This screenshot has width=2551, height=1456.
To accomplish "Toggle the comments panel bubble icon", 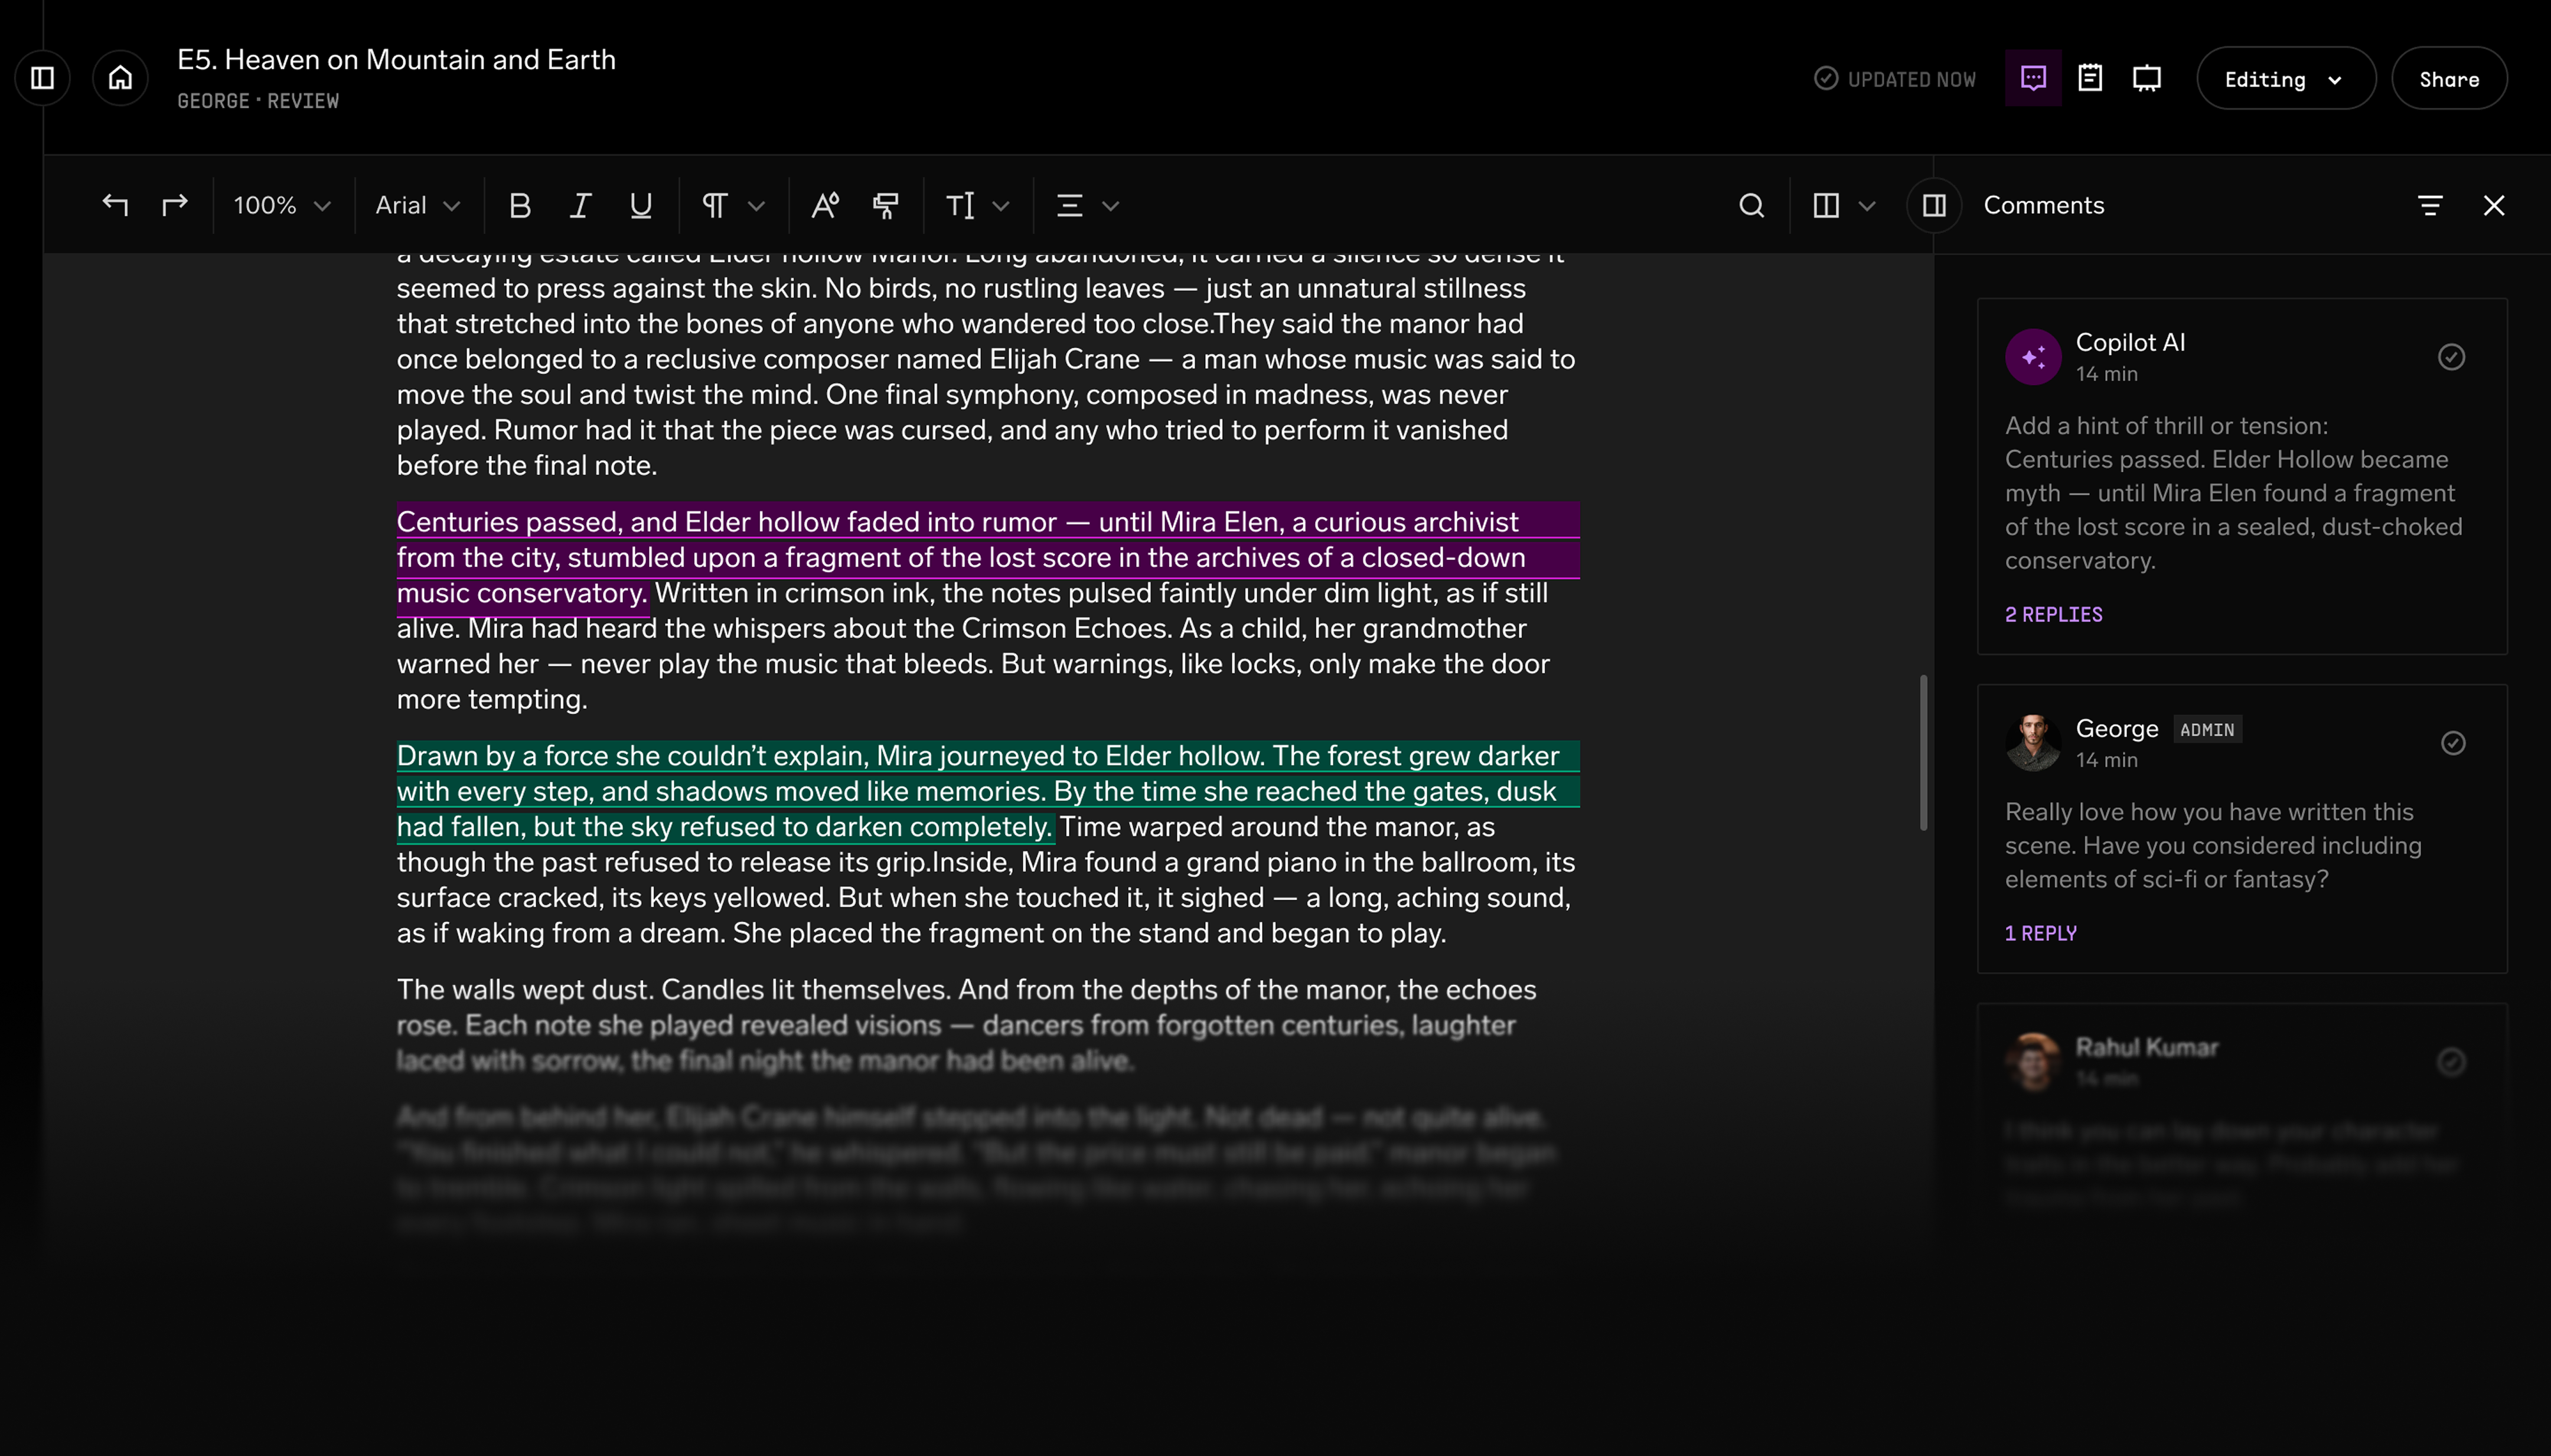I will 2033,77.
